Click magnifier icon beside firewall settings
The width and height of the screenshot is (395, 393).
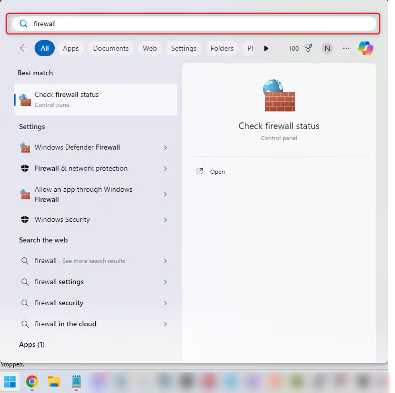coord(25,282)
